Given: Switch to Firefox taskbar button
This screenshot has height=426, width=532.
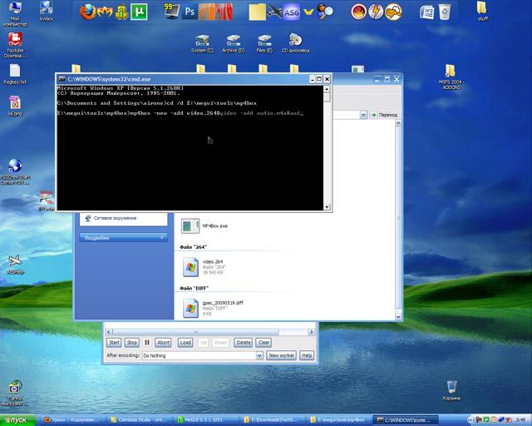Looking at the screenshot, I should pyautogui.click(x=72, y=420).
